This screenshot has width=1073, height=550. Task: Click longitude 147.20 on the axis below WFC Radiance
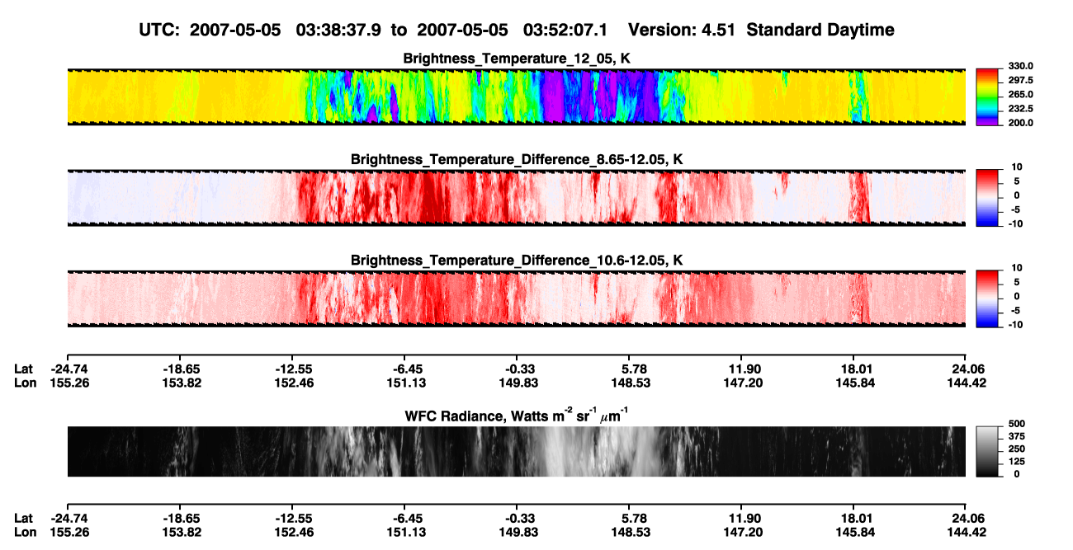(x=742, y=533)
